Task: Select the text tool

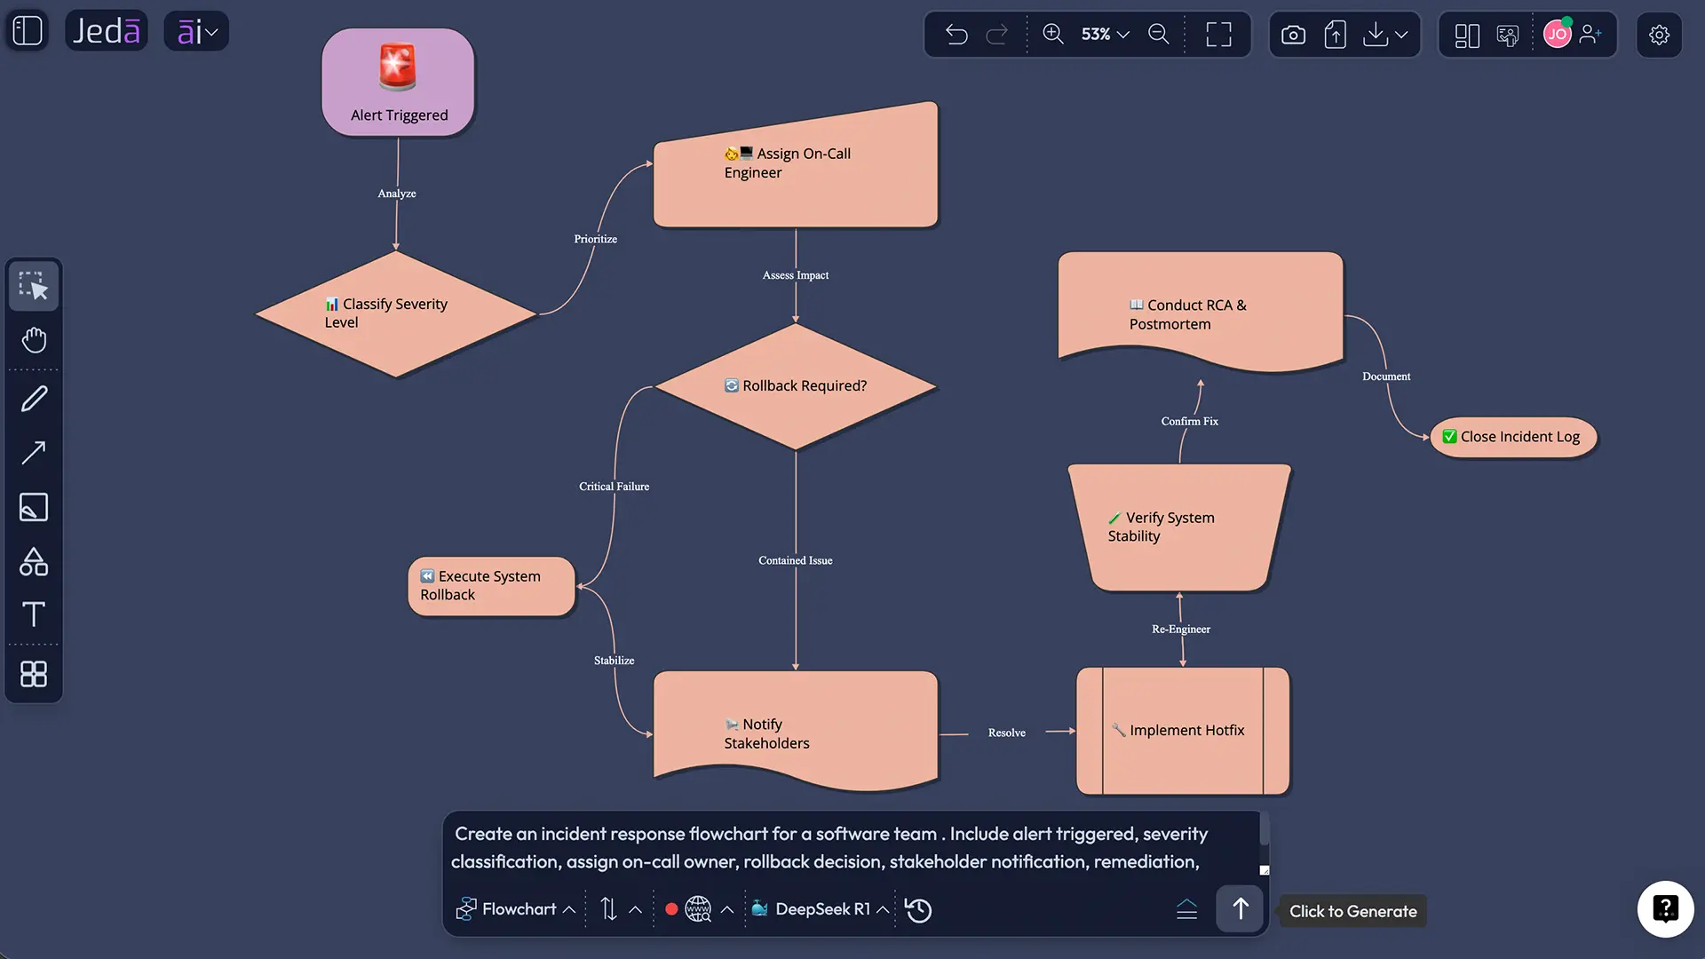Action: (x=34, y=614)
